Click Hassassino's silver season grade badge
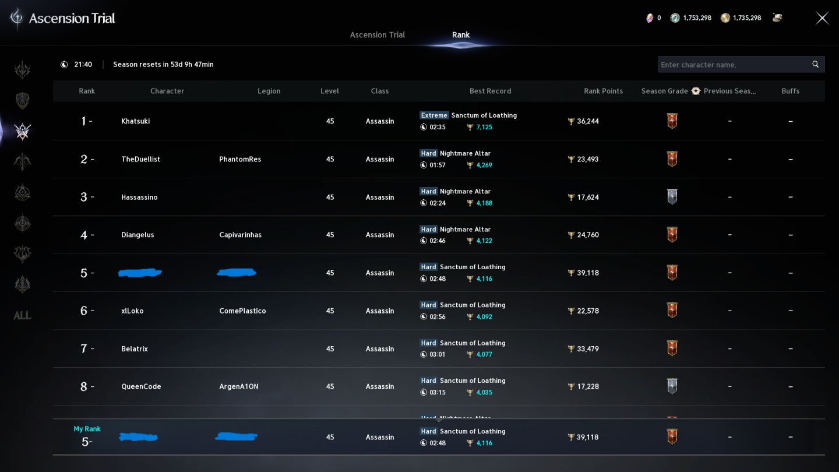The image size is (839, 472). (672, 197)
